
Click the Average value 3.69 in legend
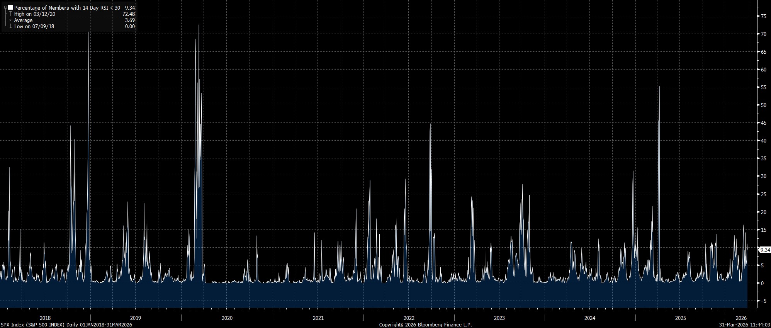tap(130, 20)
